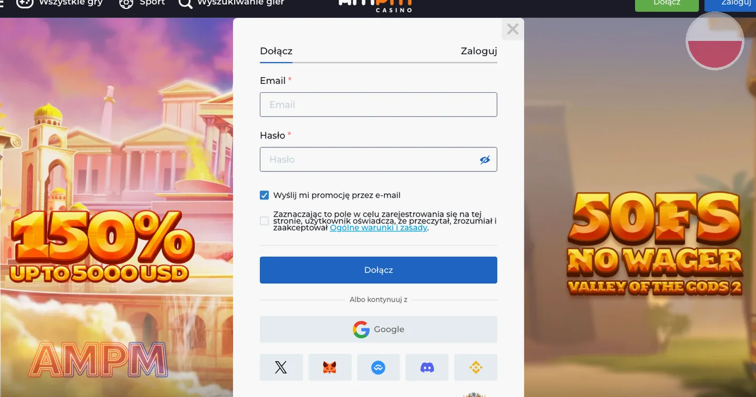Continue with WalletConnect icon
Viewport: 756px width, 397px height.
pyautogui.click(x=379, y=367)
